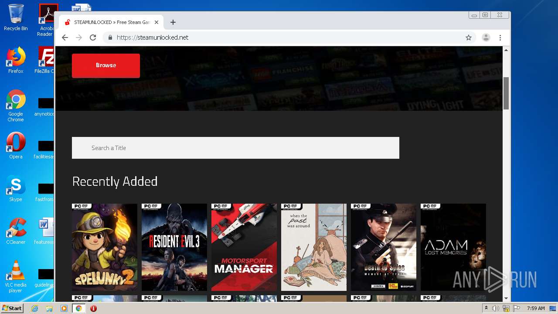Click the network tray icon
The width and height of the screenshot is (558, 314).
[x=506, y=308]
